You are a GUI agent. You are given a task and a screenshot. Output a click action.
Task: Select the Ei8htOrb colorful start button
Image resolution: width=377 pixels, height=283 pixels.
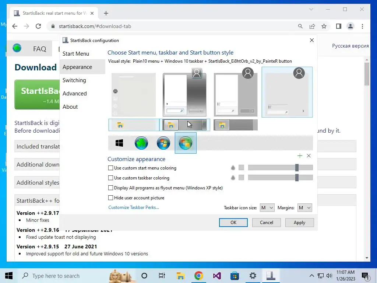[x=186, y=143]
